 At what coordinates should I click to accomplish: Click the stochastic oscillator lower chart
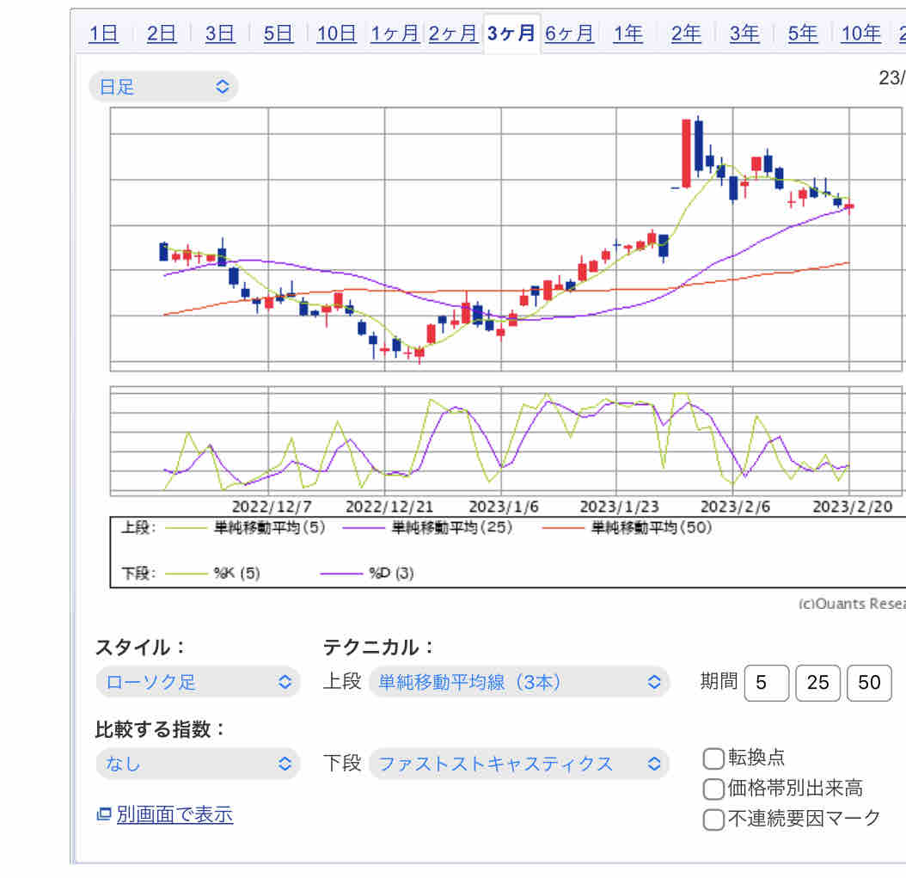506,441
